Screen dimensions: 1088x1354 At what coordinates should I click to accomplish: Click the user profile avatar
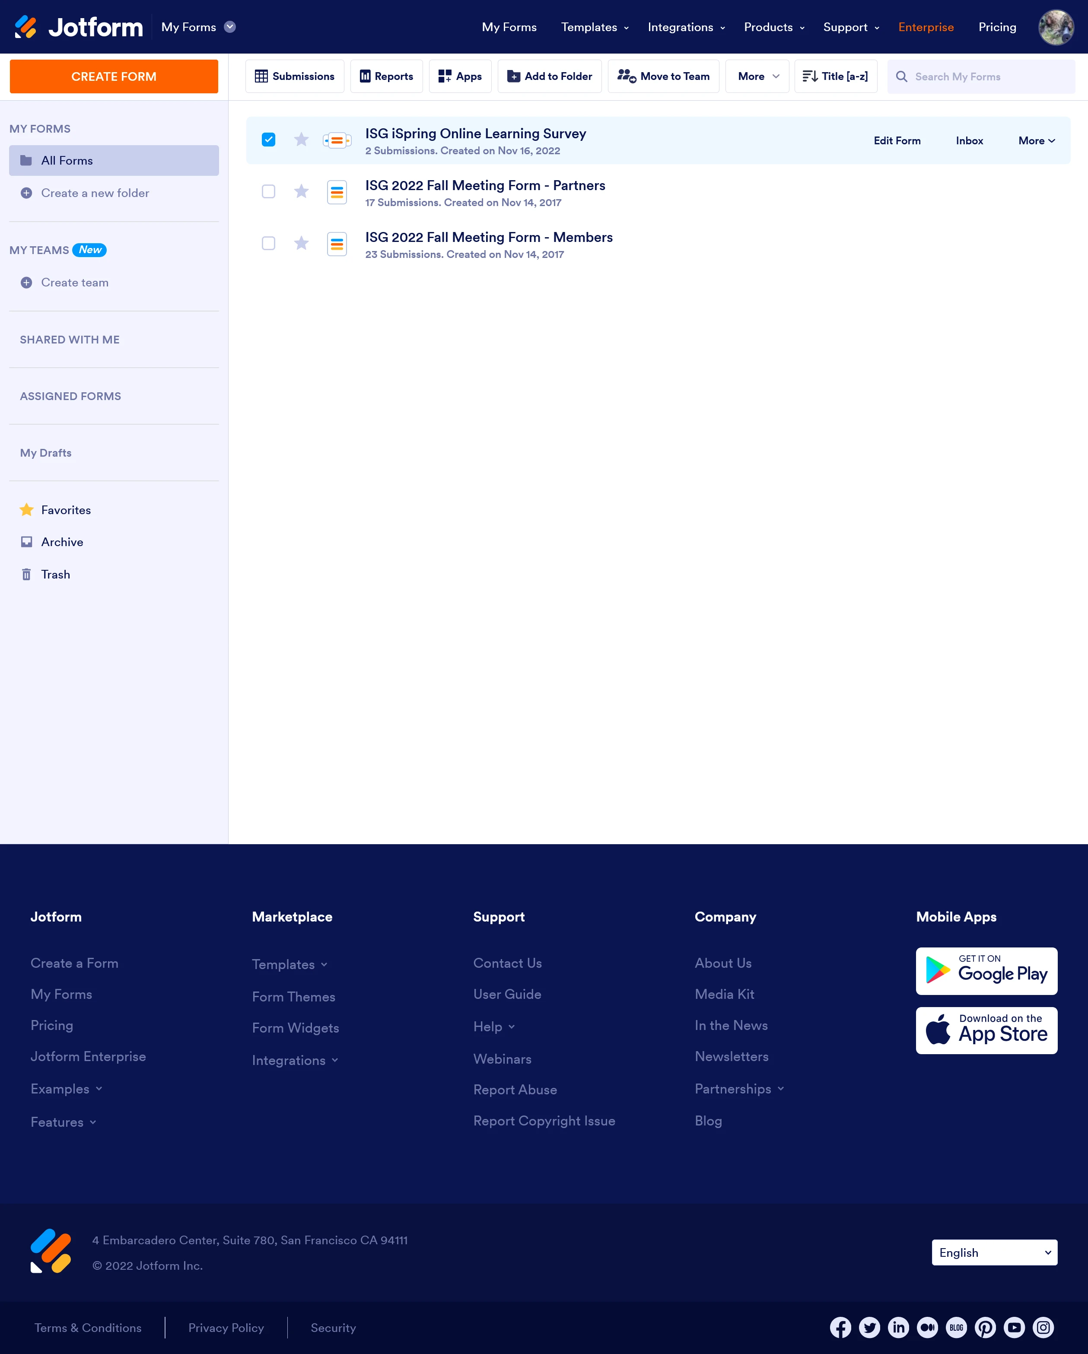pos(1055,27)
